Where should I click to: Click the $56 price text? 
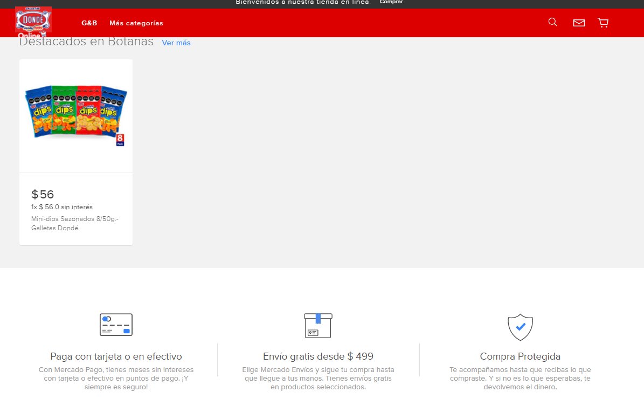[x=43, y=194]
